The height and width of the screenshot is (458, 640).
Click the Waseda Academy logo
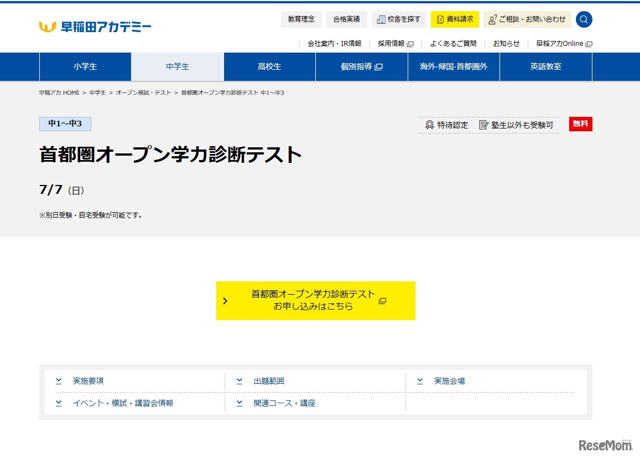[95, 27]
